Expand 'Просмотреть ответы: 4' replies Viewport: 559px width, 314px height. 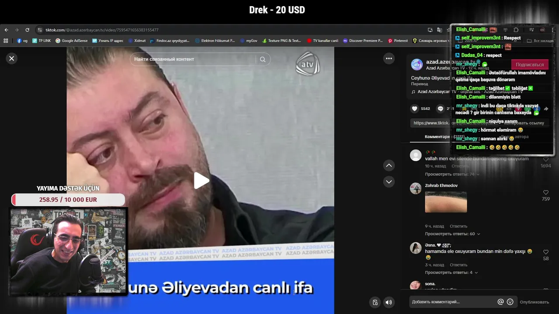point(451,273)
